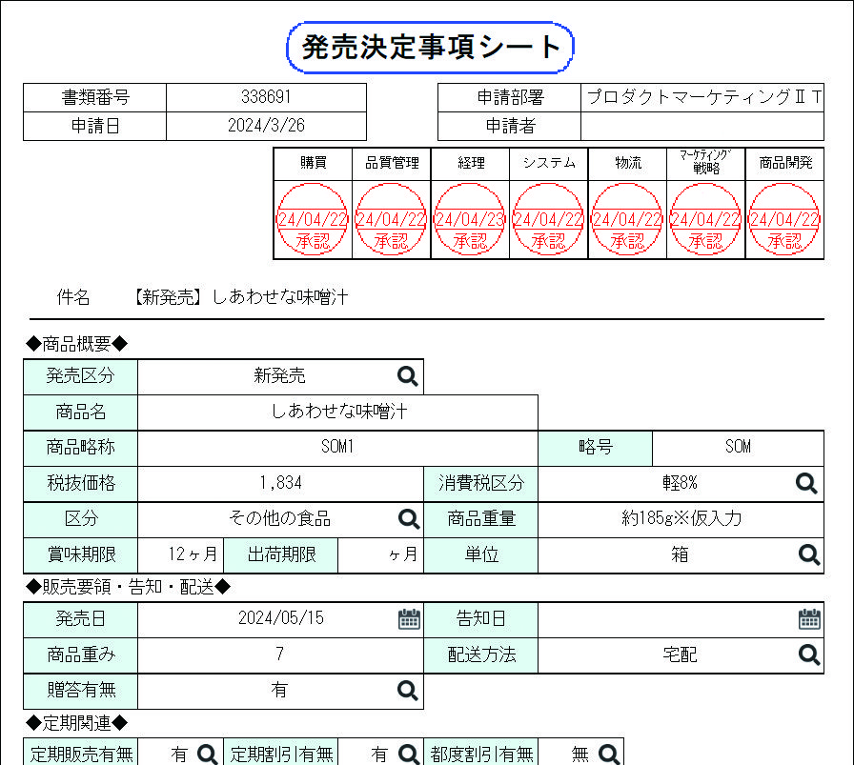The width and height of the screenshot is (854, 765).
Task: Open the 配送方法 search lookup
Action: [809, 654]
